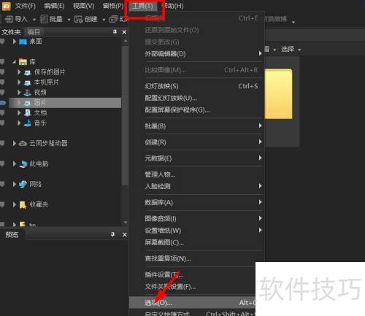Expand the 视频 tree node
The width and height of the screenshot is (365, 316).
click(19, 93)
